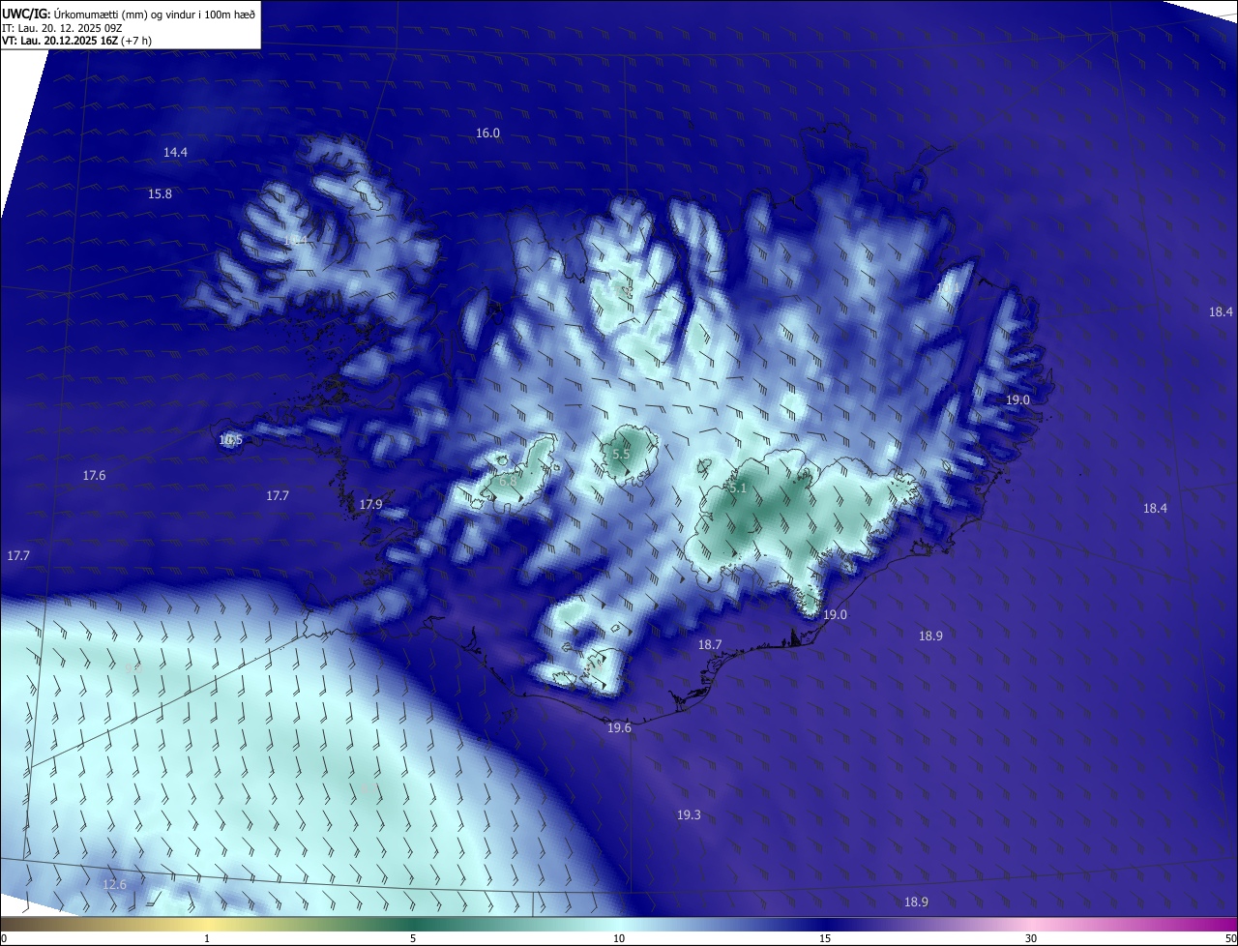This screenshot has width=1238, height=946.
Task: Click the 16.0 value north of Iceland
Action: 487,133
